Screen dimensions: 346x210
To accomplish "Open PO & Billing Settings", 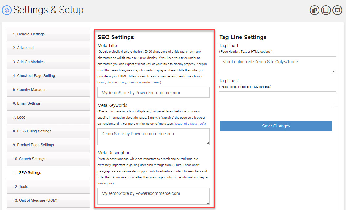I will 48,131.
